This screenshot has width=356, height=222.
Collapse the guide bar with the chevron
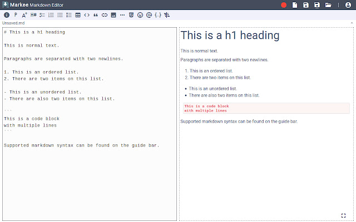(x=352, y=23)
